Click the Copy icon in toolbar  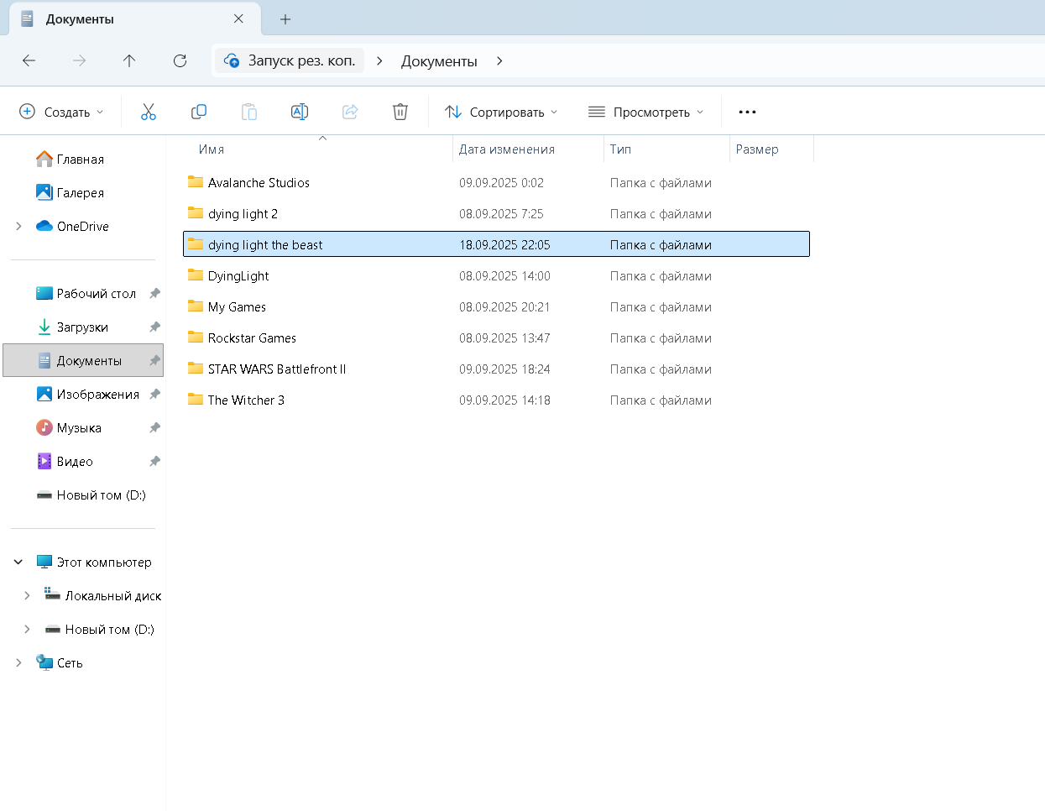199,112
